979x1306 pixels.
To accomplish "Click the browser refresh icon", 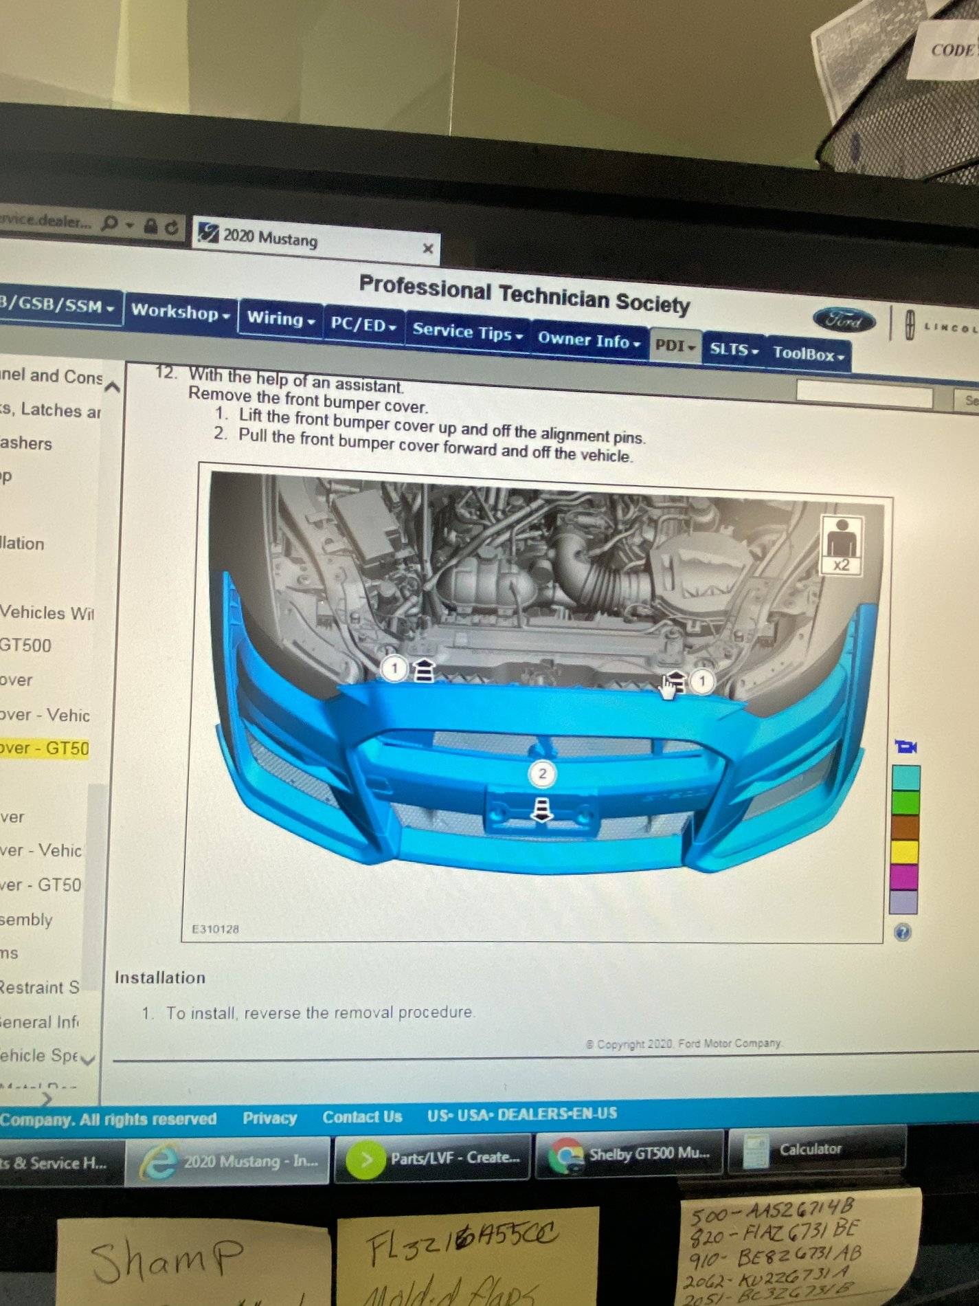I will click(x=172, y=227).
